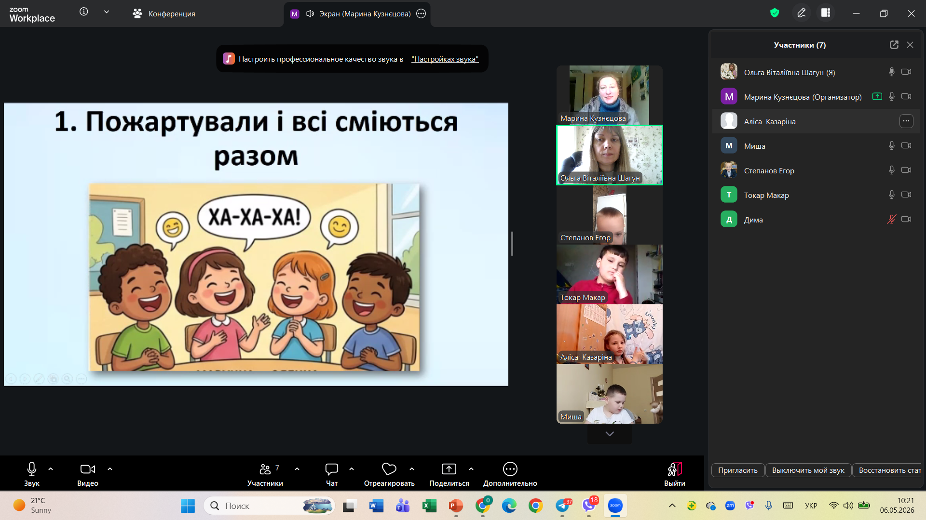Select the Экран (Марина Кузнєцова) tab
The width and height of the screenshot is (926, 520).
(357, 13)
